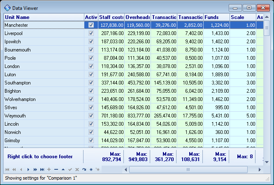The width and height of the screenshot is (274, 185).
Task: Toggle the Active checkbox for London
Action: click(x=91, y=66)
